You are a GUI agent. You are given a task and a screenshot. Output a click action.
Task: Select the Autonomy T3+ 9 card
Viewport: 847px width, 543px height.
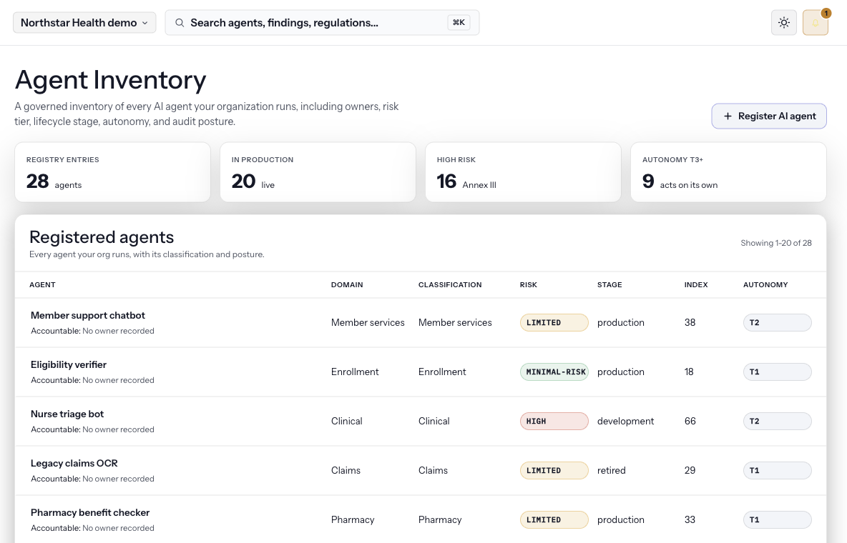pos(728,172)
